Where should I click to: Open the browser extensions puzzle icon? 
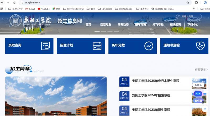(x=196, y=3)
